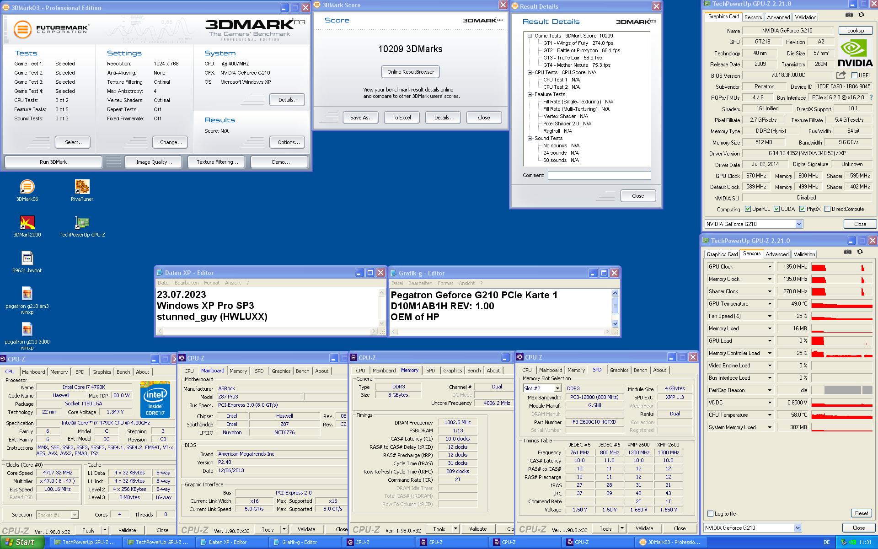Switch to Advanced tab in GPU-Z Graphics Card window
This screenshot has height=549, width=878.
[x=778, y=17]
